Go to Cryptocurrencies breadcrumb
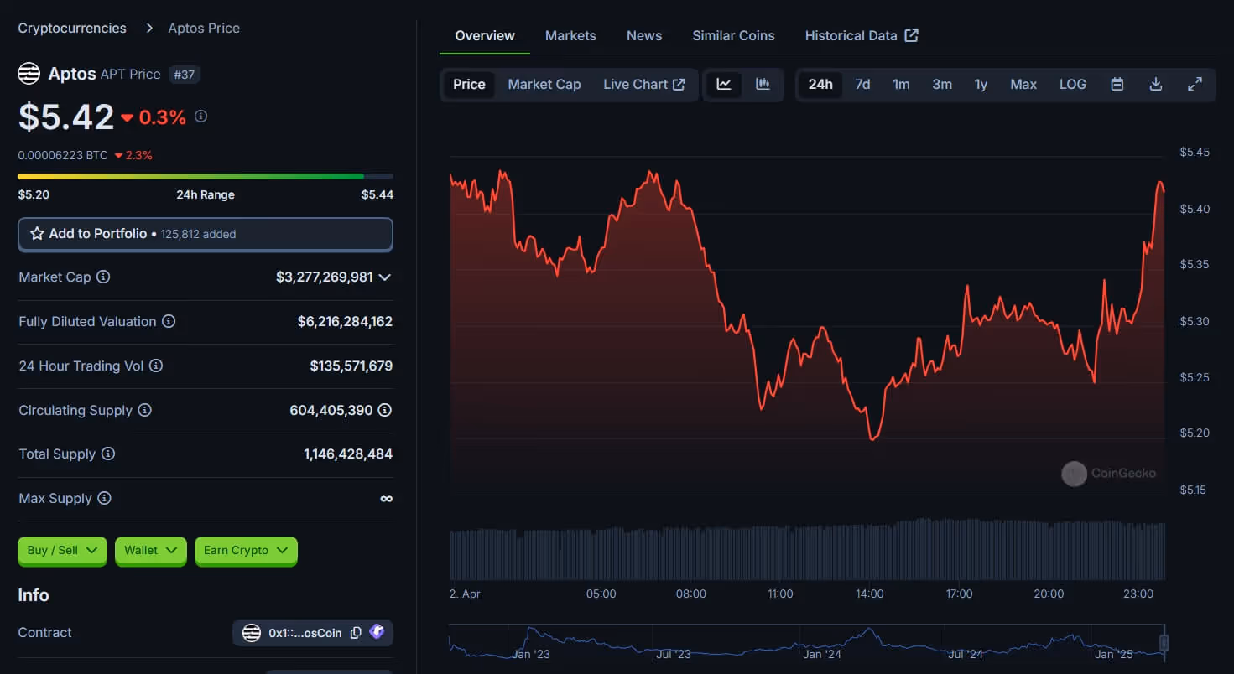The height and width of the screenshot is (674, 1234). (72, 28)
